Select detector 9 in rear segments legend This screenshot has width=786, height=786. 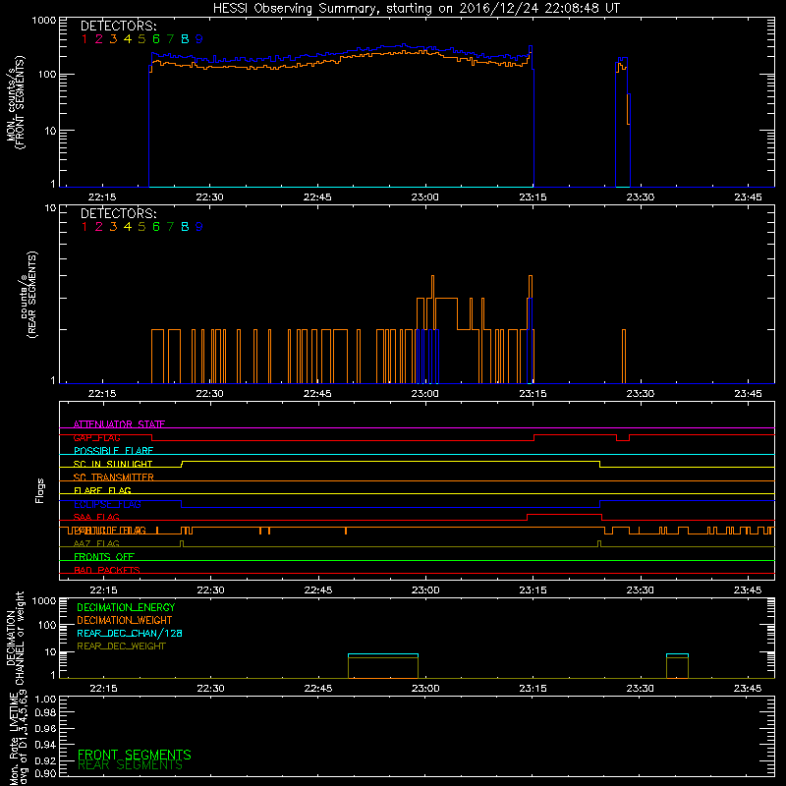tap(199, 227)
